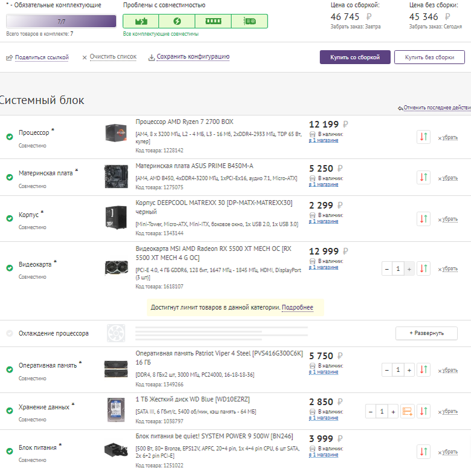Open be quiet! power supply thumbnail
The image size is (471, 468).
116,450
